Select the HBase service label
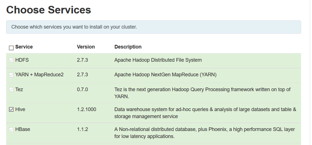 (x=22, y=129)
